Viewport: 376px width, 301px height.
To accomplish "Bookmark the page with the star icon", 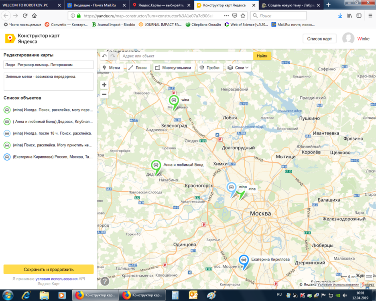I will [x=243, y=16].
